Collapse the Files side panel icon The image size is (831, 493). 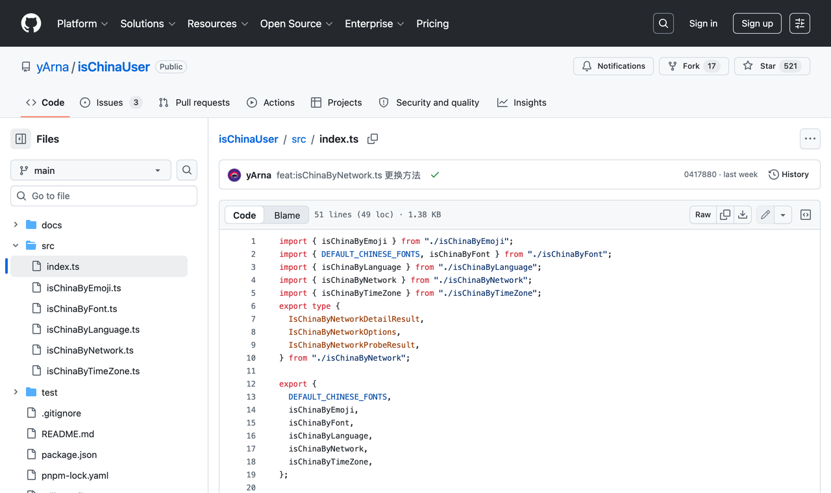(21, 139)
